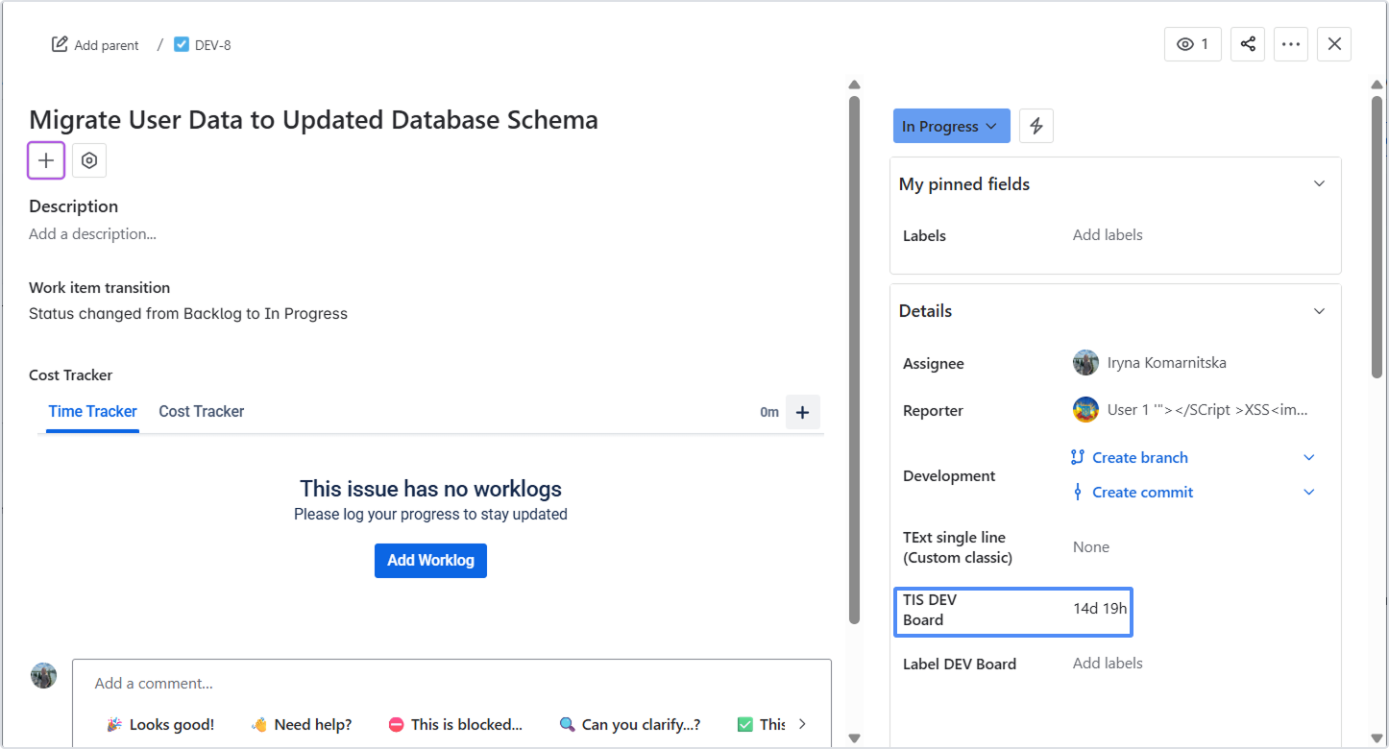Image resolution: width=1389 pixels, height=749 pixels.
Task: Click the plus icon below the title
Action: tap(46, 160)
